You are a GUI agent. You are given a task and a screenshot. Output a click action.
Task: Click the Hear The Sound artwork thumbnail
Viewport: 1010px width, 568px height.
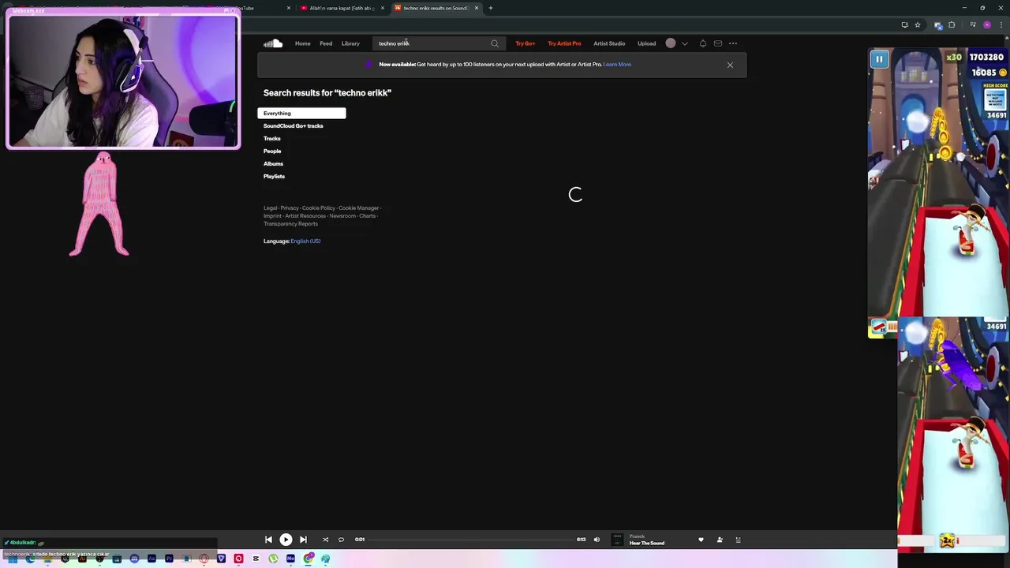click(x=618, y=540)
